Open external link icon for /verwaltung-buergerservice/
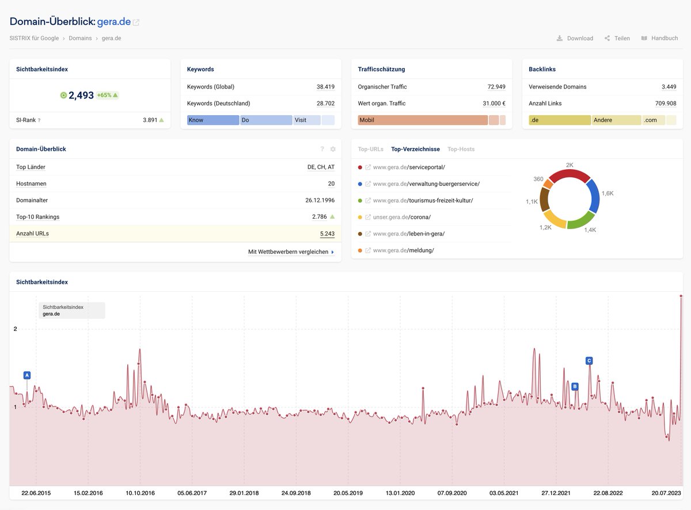 pyautogui.click(x=368, y=184)
